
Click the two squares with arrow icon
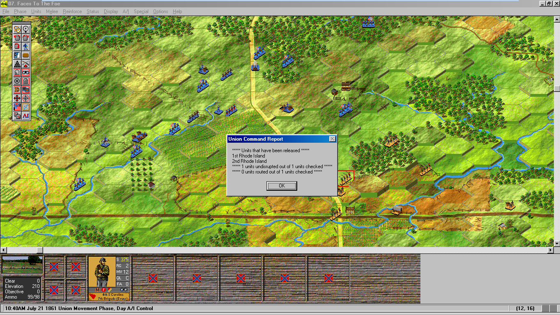pos(17,115)
